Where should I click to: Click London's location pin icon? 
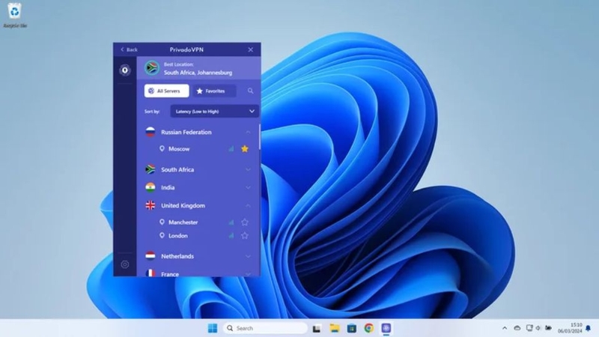coord(162,236)
